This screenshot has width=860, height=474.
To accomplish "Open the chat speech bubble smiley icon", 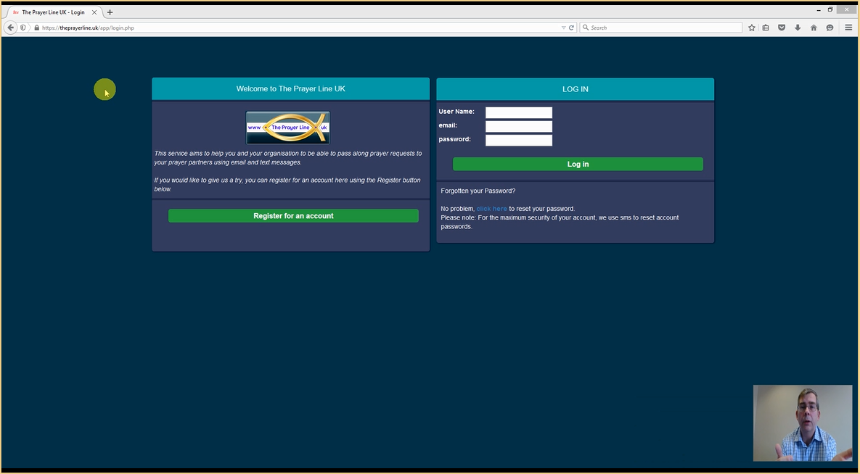I will tap(830, 28).
